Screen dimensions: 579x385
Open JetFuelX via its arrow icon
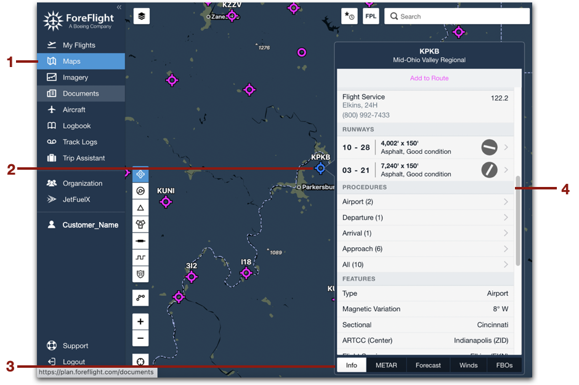pos(52,199)
